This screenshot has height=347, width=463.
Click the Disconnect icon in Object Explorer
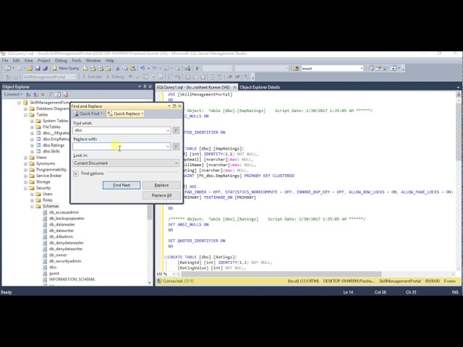35,95
